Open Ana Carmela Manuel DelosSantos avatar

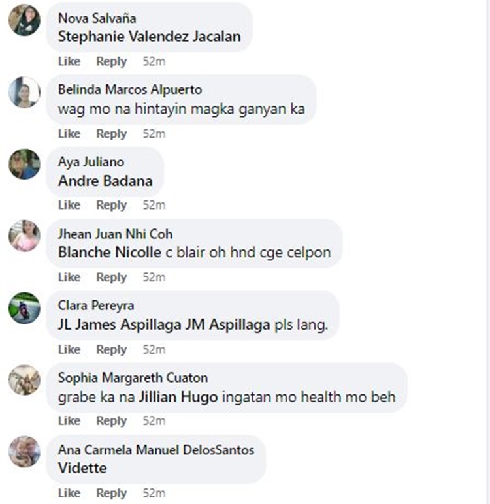(x=24, y=452)
